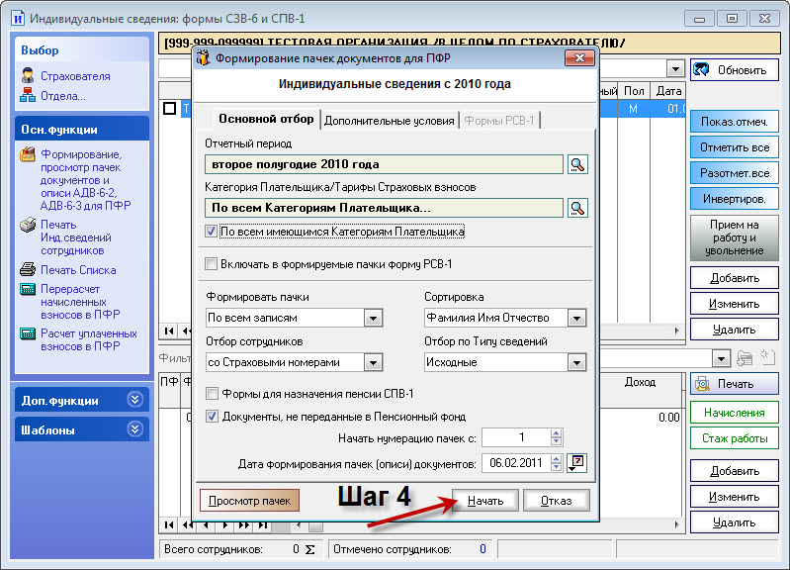The image size is (790, 570).
Task: Enable Включать в формируемые пачки форму РСВ-1
Action: tap(212, 264)
